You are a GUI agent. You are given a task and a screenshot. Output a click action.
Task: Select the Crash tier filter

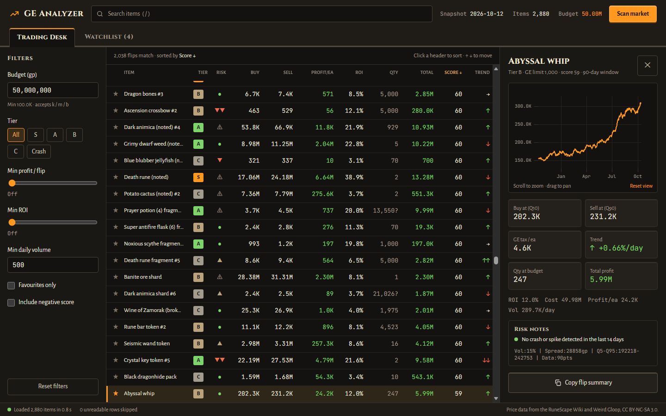click(x=39, y=151)
